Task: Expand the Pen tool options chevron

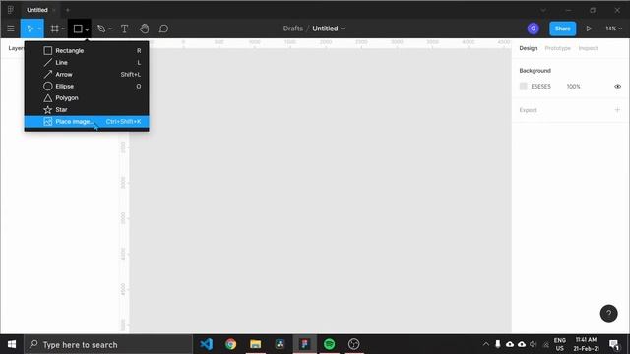Action: [x=110, y=29]
